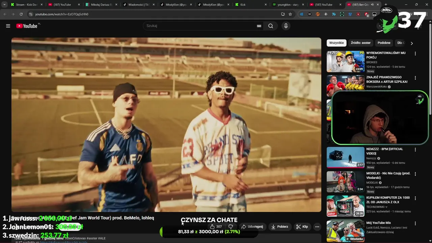
Task: Bookmark this page with star icon
Action: pyautogui.click(x=290, y=14)
